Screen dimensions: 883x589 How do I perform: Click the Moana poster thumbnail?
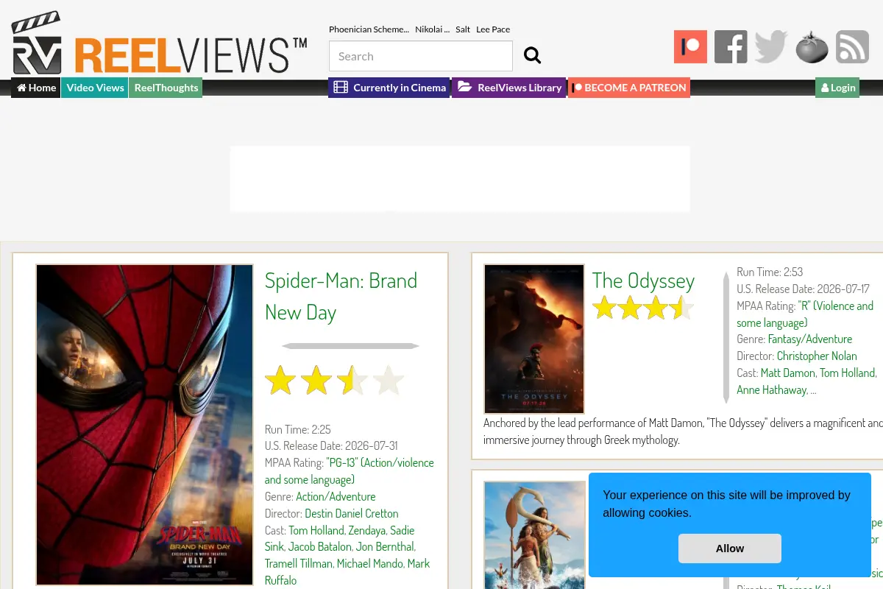pos(534,535)
